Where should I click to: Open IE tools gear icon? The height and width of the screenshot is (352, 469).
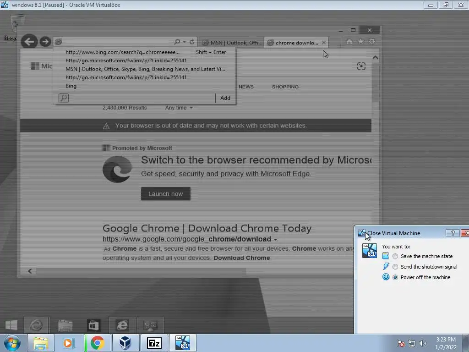click(372, 42)
